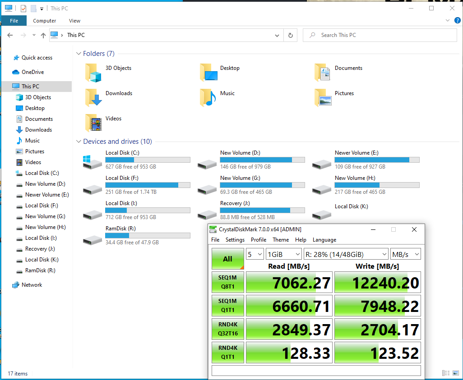Run the SEQ1M Q8T1 benchmark test
463x380 pixels.
pyautogui.click(x=227, y=282)
